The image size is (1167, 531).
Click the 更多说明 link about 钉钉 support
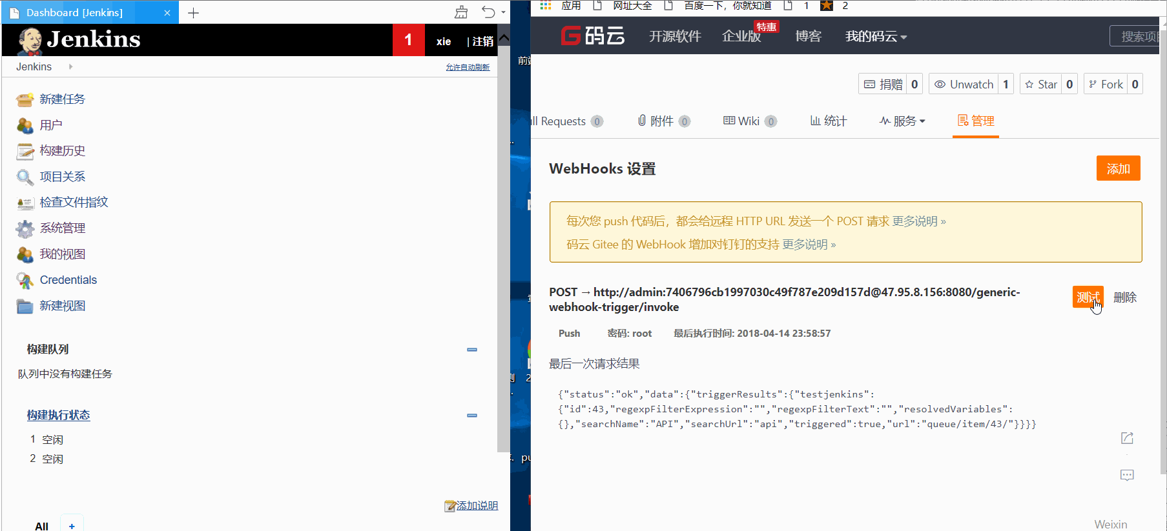point(809,245)
